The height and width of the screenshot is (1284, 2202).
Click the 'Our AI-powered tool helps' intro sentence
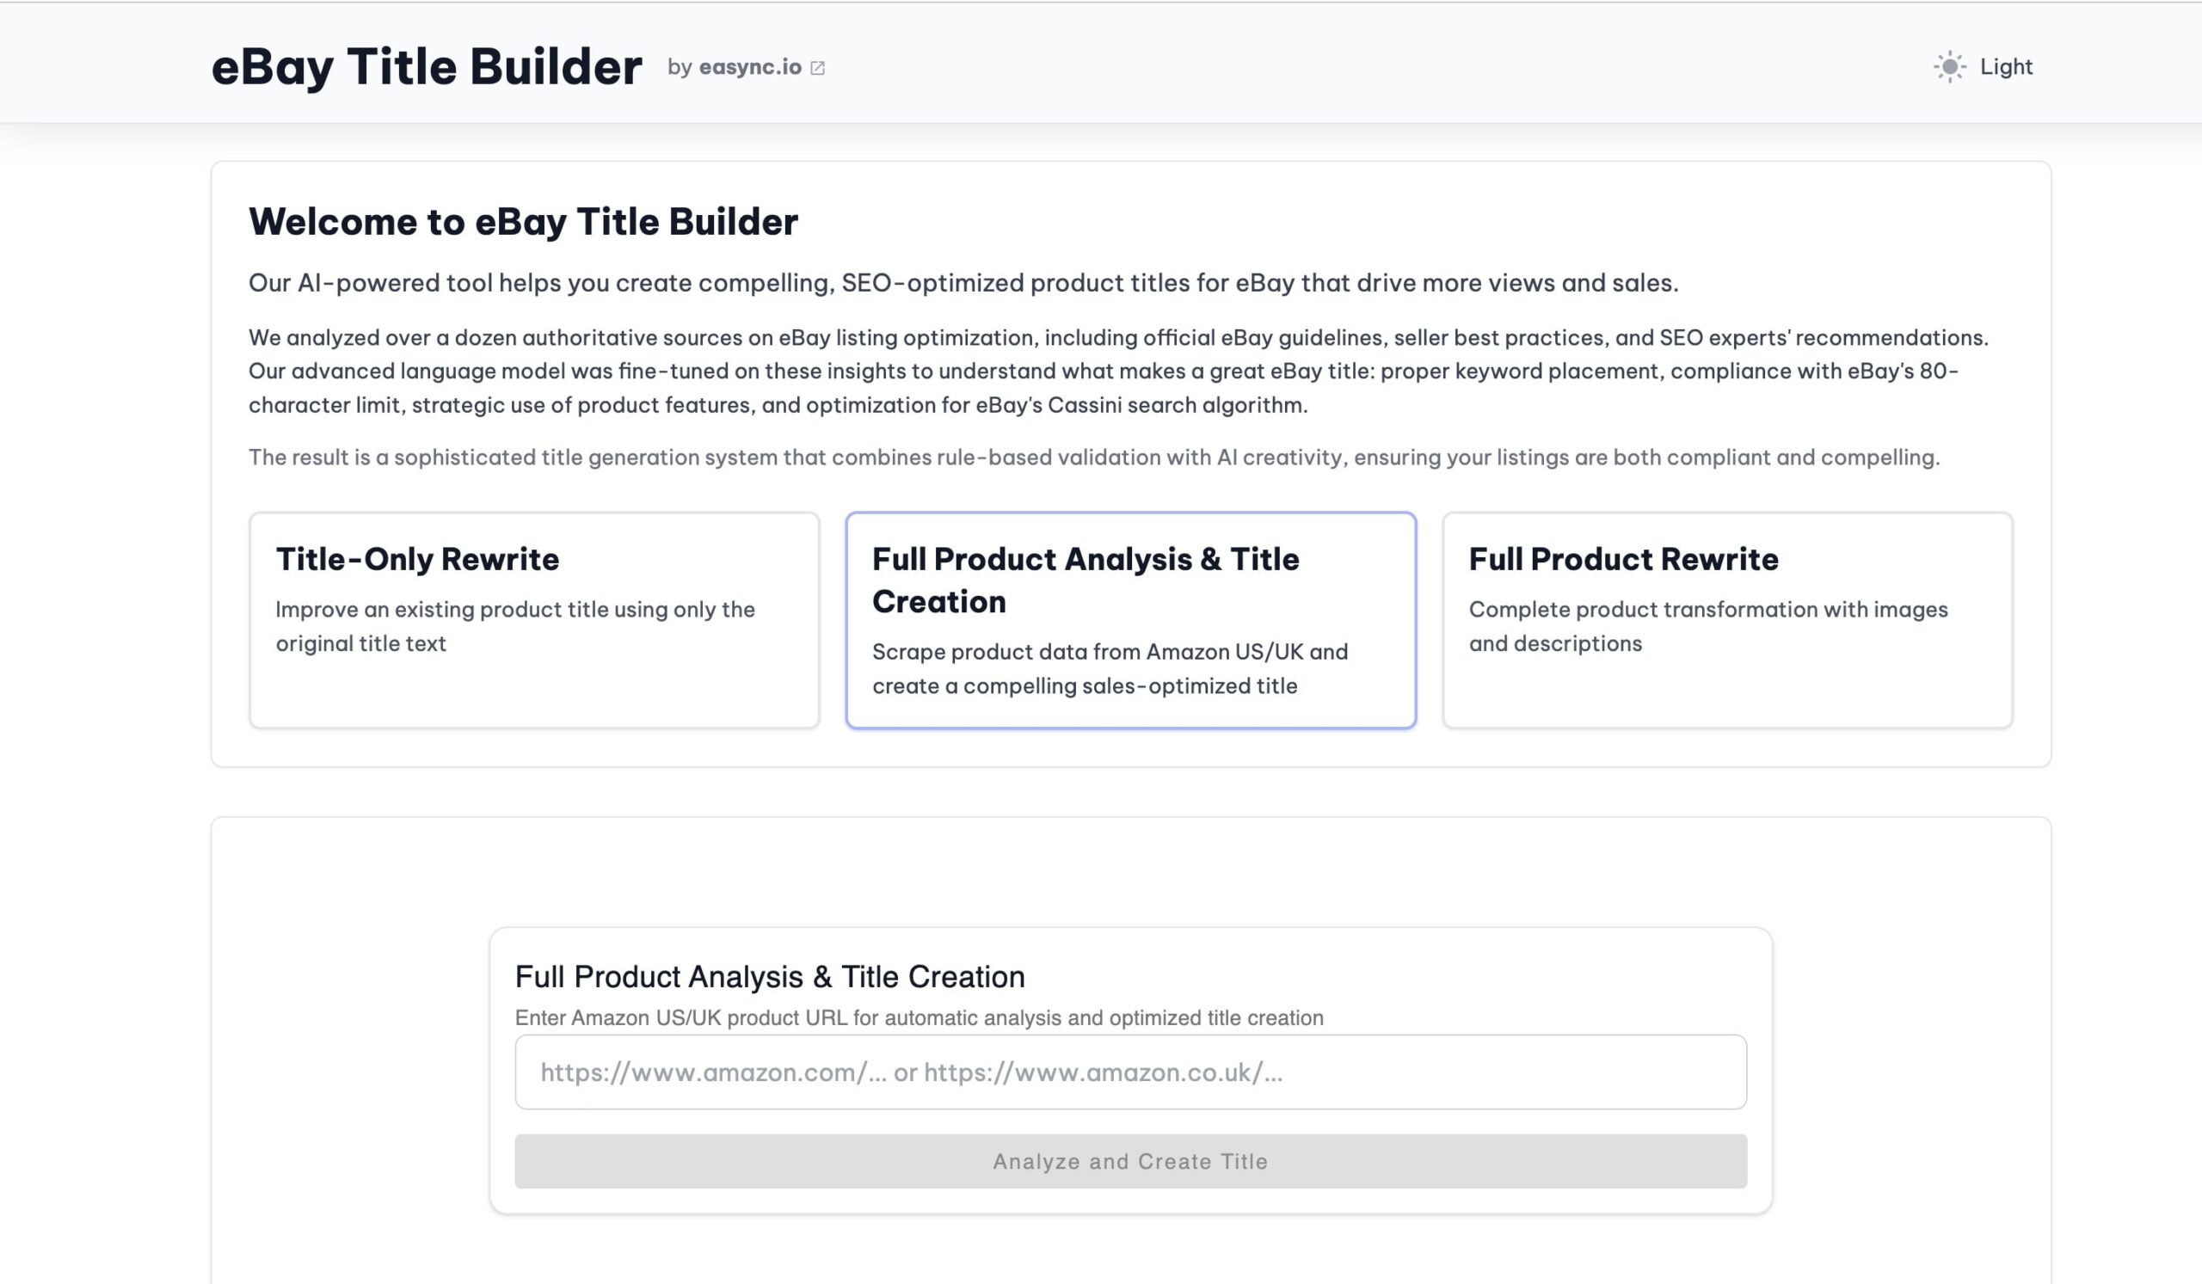[x=962, y=283]
